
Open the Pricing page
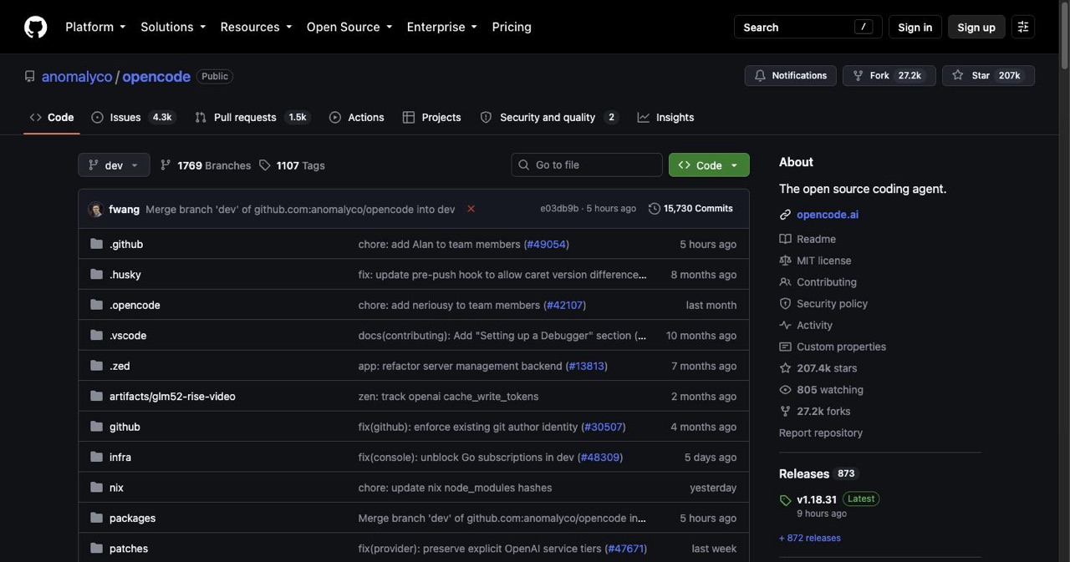pos(512,27)
